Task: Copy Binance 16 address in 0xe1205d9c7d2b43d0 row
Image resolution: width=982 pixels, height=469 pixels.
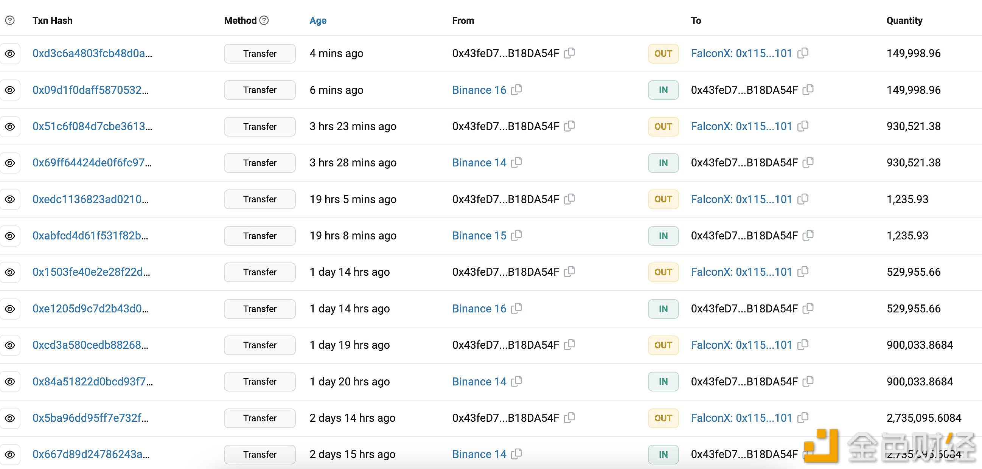Action: point(517,308)
